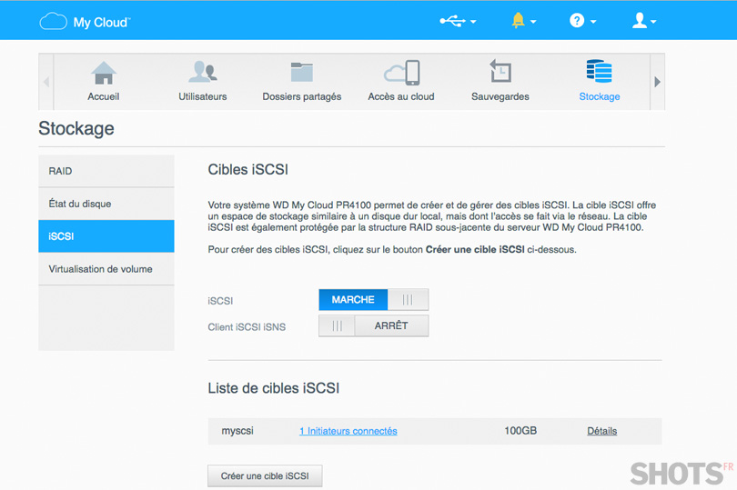Select État du disque in sidebar
The image size is (737, 490).
tap(106, 204)
